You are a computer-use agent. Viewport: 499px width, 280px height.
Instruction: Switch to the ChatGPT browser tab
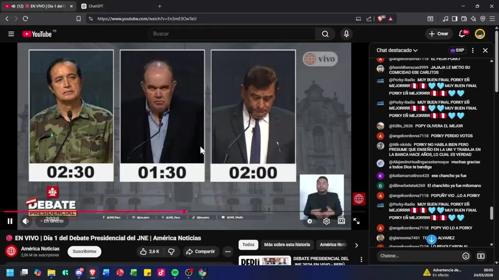(96, 6)
